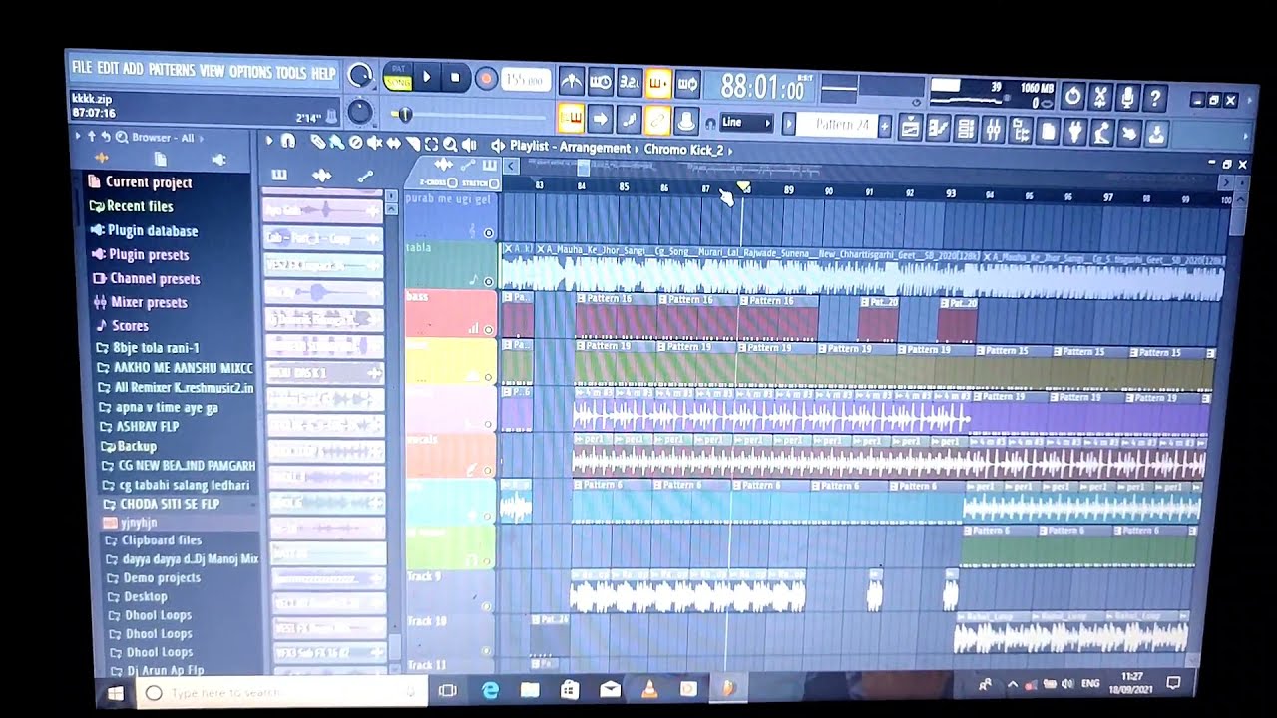Open Recent files in browser
Screen dimensions: 1277x718
coord(132,206)
